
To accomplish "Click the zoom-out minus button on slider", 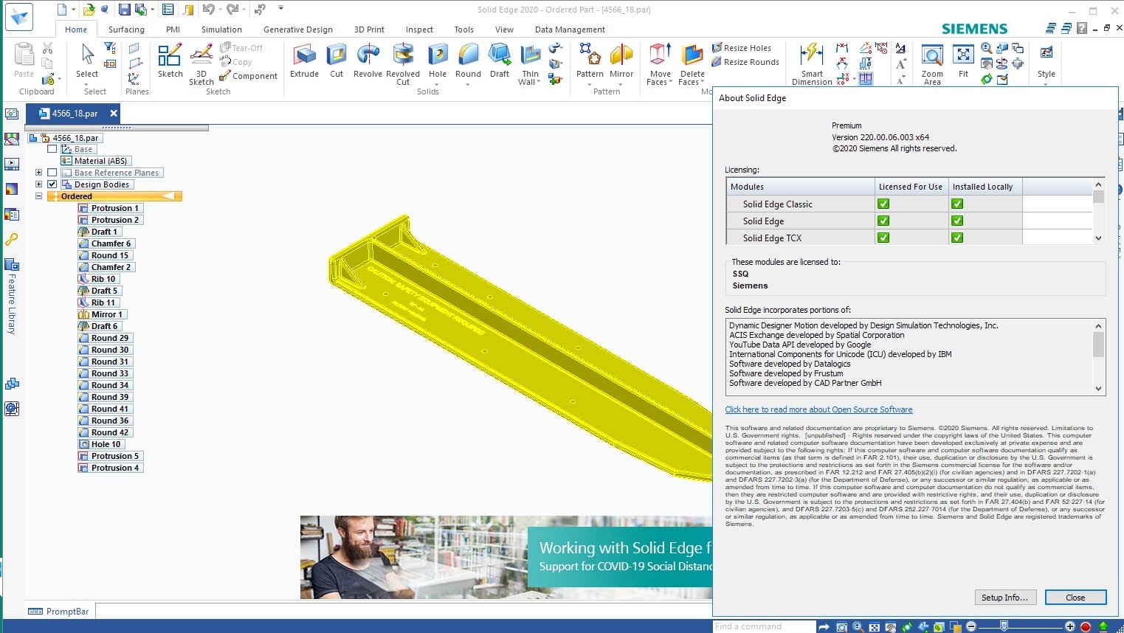I will (971, 626).
